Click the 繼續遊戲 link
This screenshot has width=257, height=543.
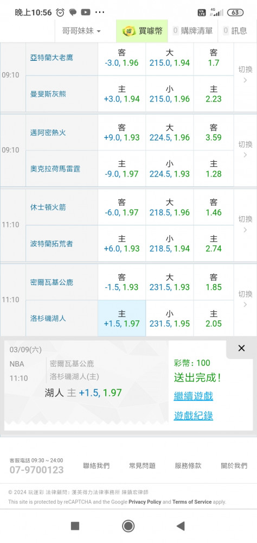[194, 396]
